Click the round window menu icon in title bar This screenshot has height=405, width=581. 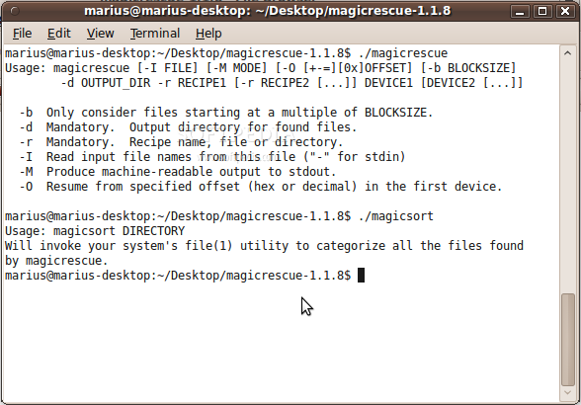tap(15, 11)
